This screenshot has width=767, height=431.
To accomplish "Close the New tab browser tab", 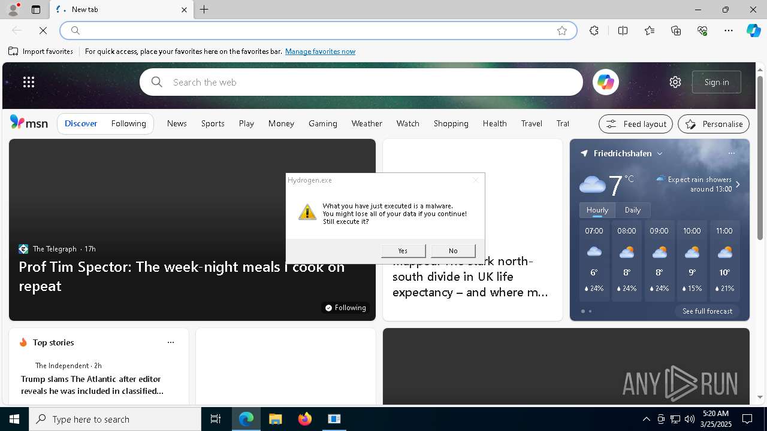I will (x=184, y=10).
